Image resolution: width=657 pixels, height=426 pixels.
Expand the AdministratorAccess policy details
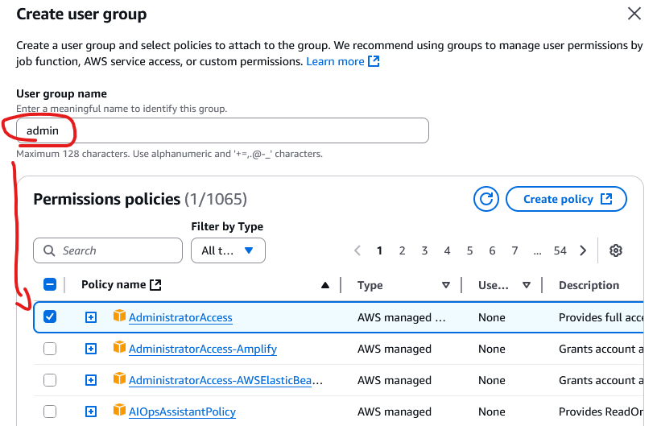(x=91, y=317)
